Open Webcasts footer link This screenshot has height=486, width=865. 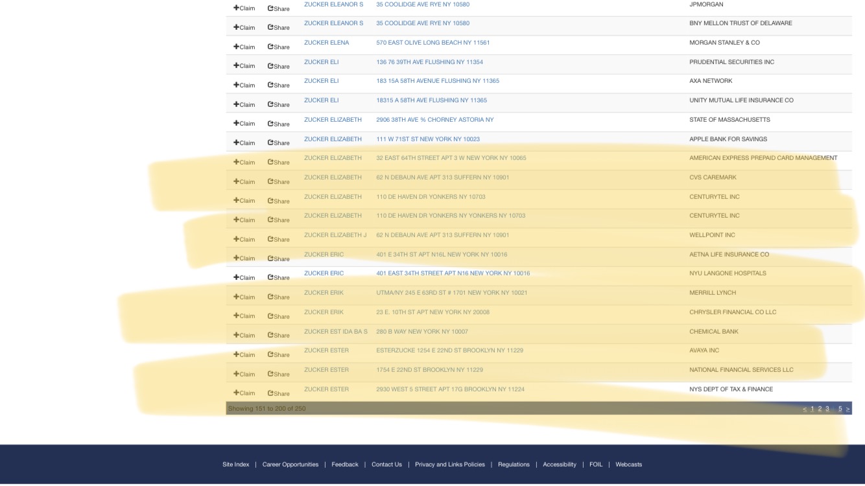point(629,465)
